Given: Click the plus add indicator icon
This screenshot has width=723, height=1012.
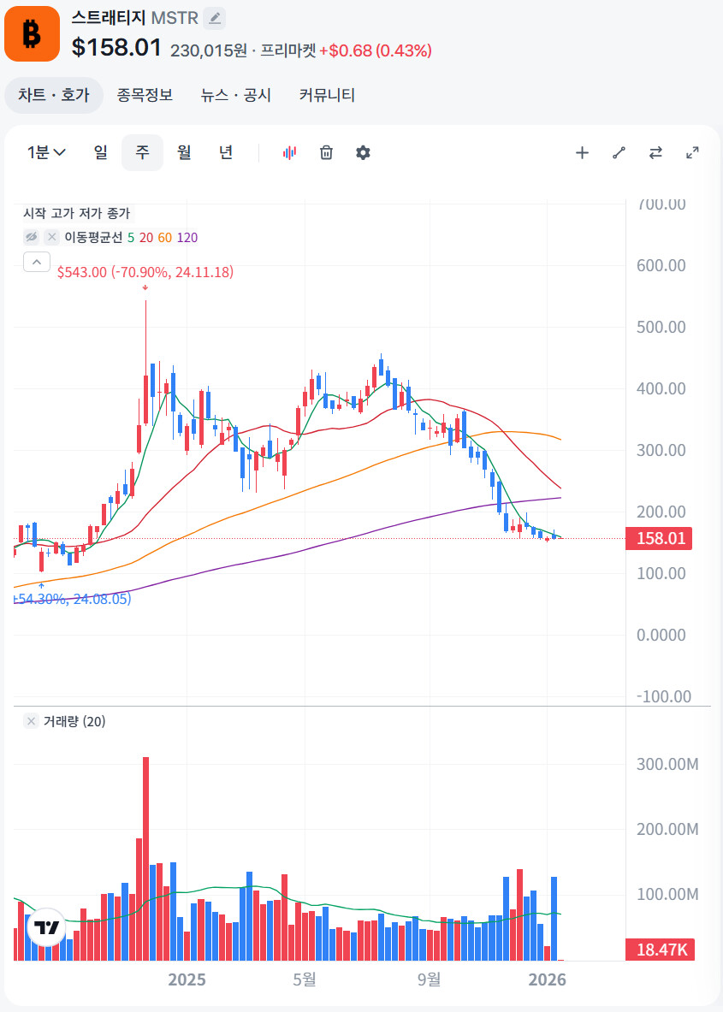Looking at the screenshot, I should [x=582, y=153].
